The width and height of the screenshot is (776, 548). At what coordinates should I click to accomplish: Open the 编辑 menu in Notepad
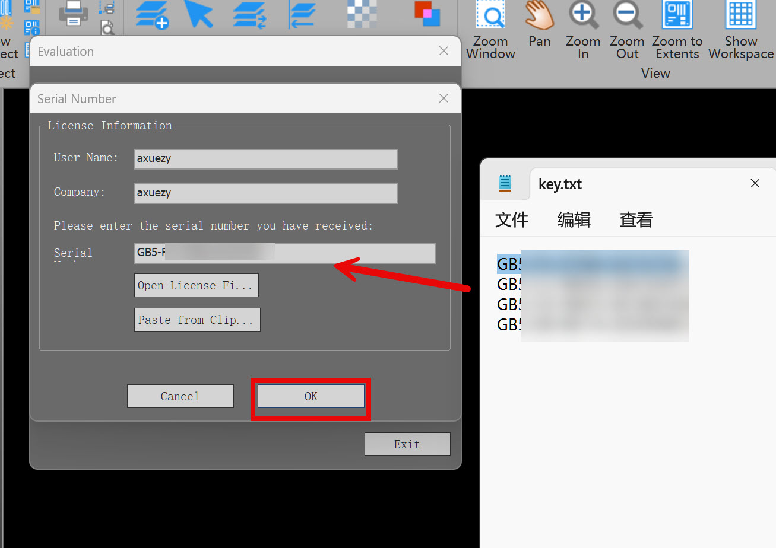click(574, 220)
